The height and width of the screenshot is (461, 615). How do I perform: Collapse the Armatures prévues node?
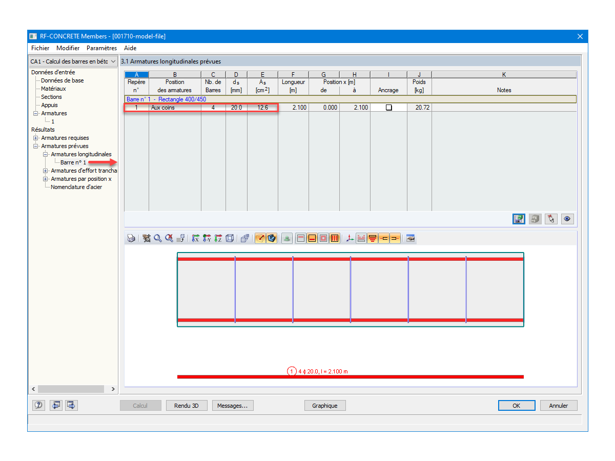pos(36,146)
